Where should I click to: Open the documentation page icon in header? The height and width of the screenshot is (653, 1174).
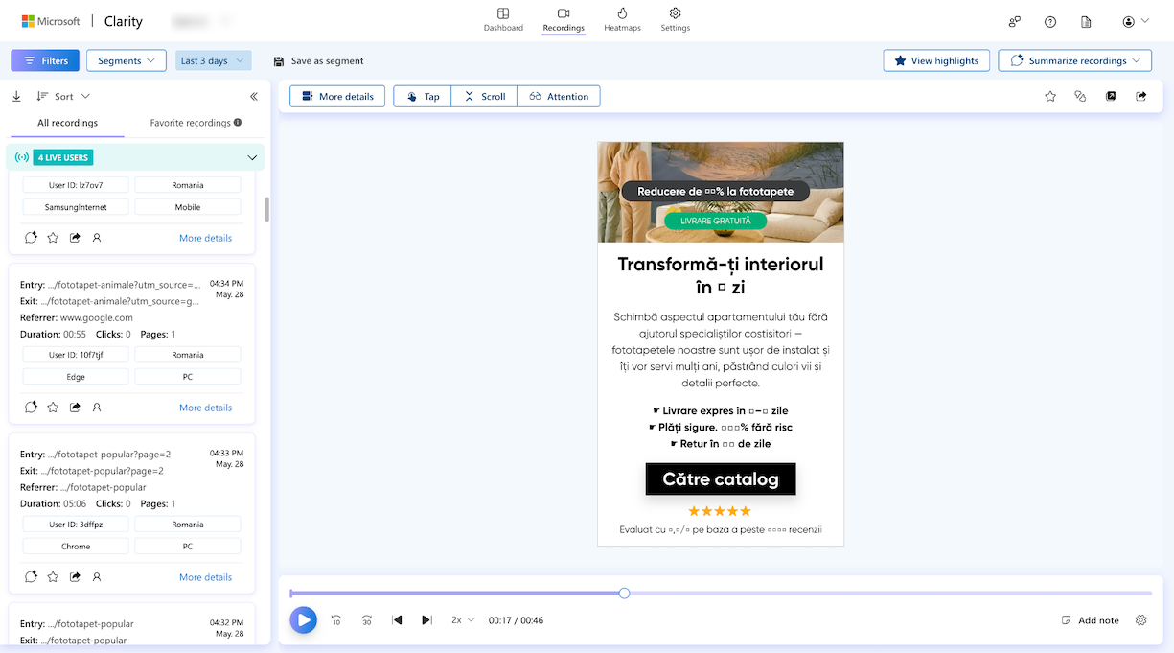(x=1086, y=21)
